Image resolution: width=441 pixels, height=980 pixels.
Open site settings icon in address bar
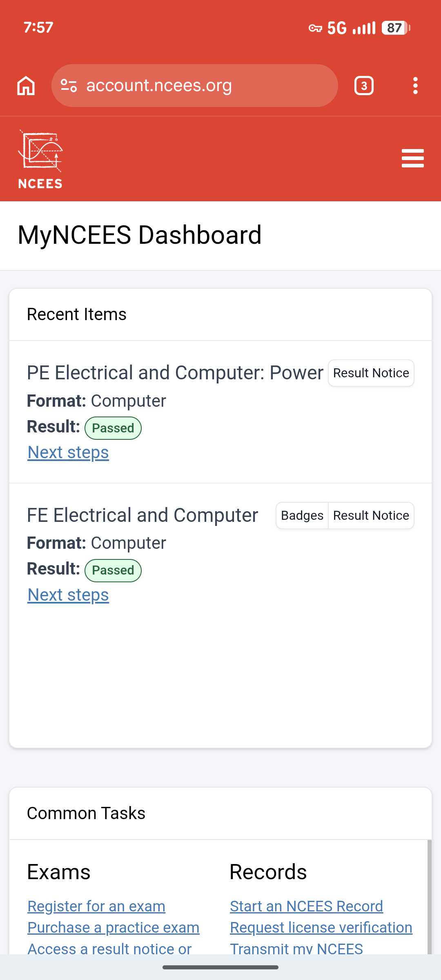point(69,86)
